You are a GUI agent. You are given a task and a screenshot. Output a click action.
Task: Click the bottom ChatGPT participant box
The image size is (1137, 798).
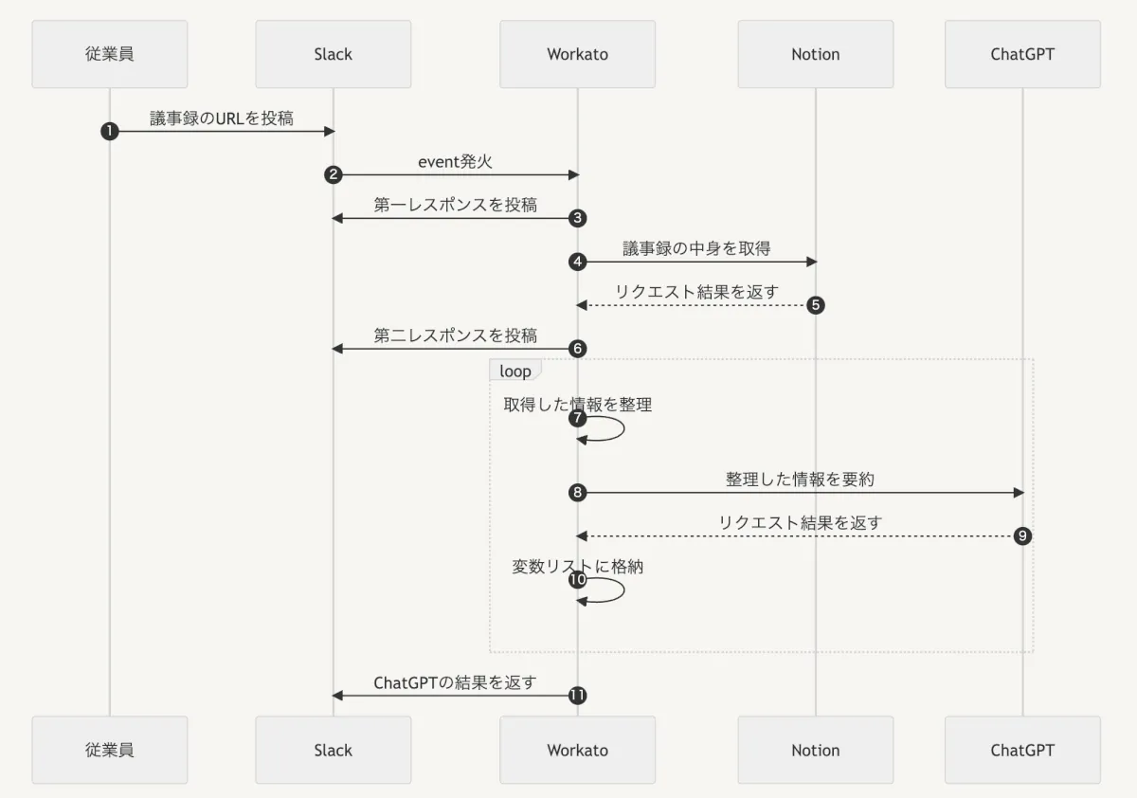1022,750
